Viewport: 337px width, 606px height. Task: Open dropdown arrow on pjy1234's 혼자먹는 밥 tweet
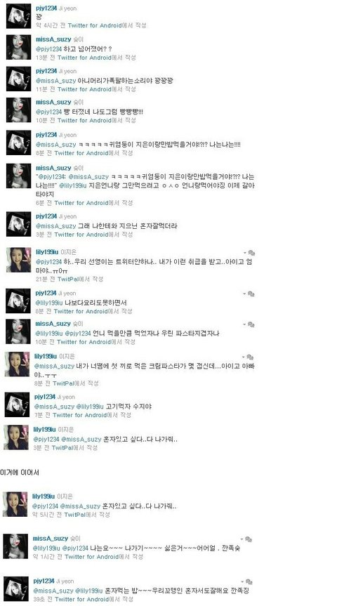pos(242,581)
